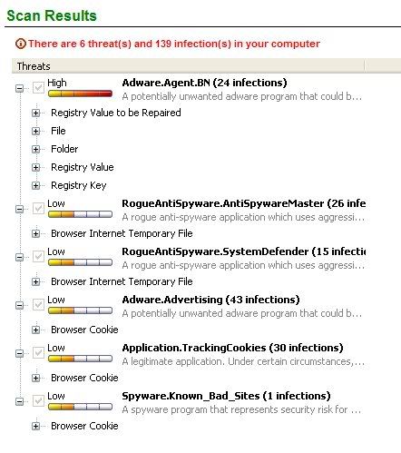The image size is (401, 453).
Task: Toggle checkbox for Adware.Agent.BN threat
Action: click(38, 88)
